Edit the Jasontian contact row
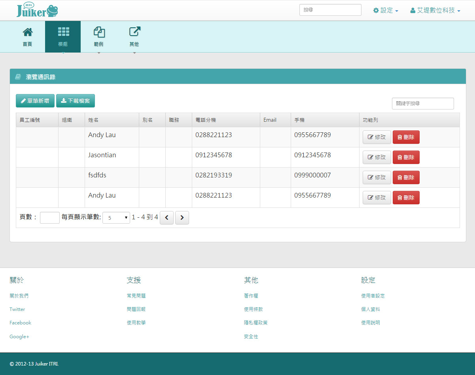The image size is (475, 375). click(x=377, y=157)
